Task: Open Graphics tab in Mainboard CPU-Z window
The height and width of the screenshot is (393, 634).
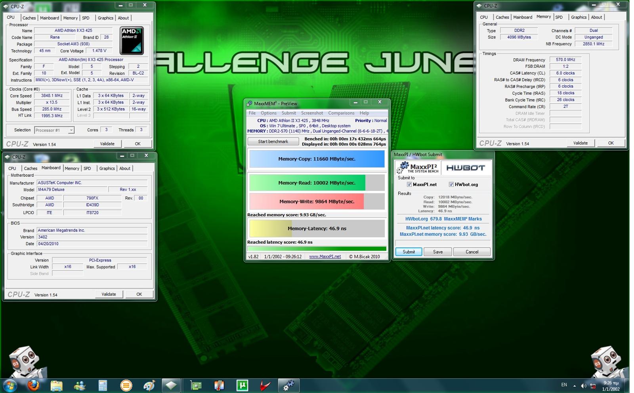Action: pos(107,168)
